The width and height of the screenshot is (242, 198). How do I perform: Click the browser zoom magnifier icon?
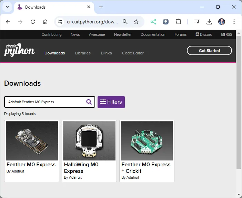[125, 22]
